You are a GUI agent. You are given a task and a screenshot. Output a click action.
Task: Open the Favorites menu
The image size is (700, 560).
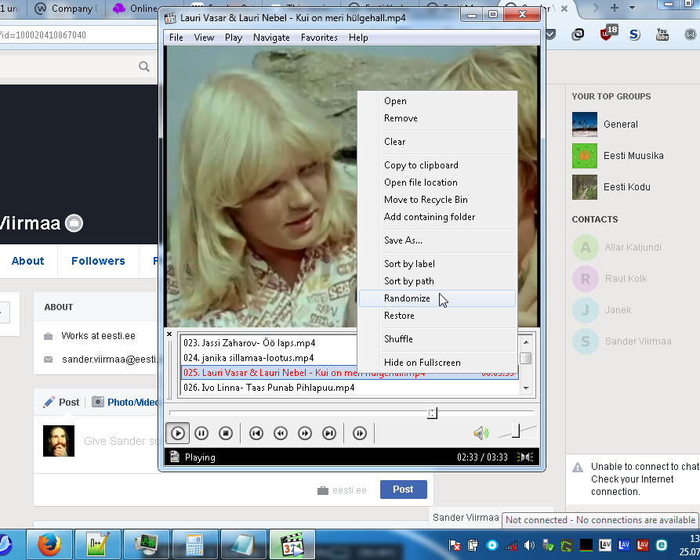tap(319, 38)
